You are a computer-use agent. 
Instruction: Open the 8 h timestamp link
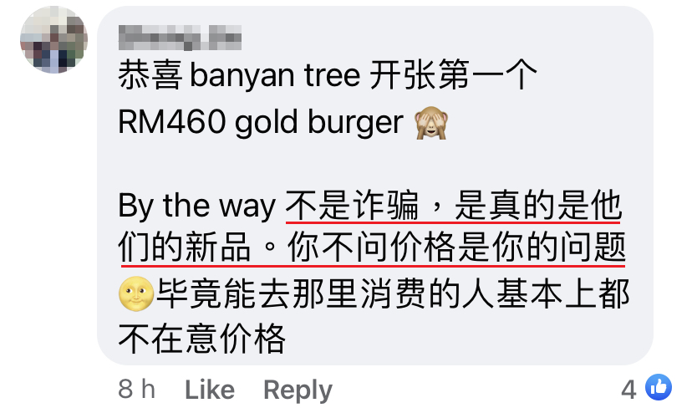click(x=137, y=389)
